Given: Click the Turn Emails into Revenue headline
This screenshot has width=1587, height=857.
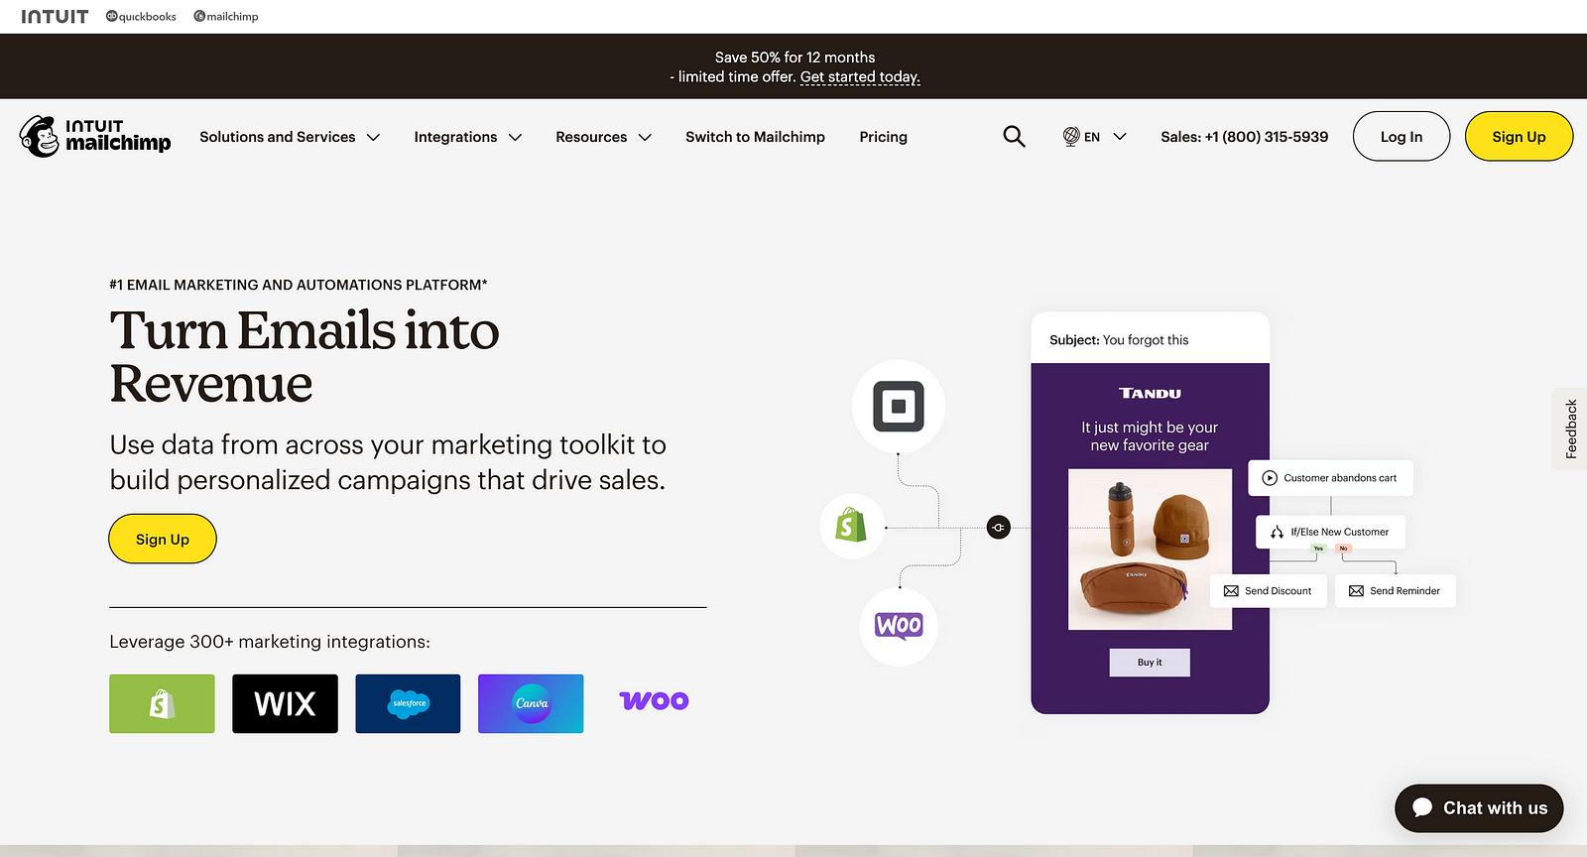Looking at the screenshot, I should 305,357.
